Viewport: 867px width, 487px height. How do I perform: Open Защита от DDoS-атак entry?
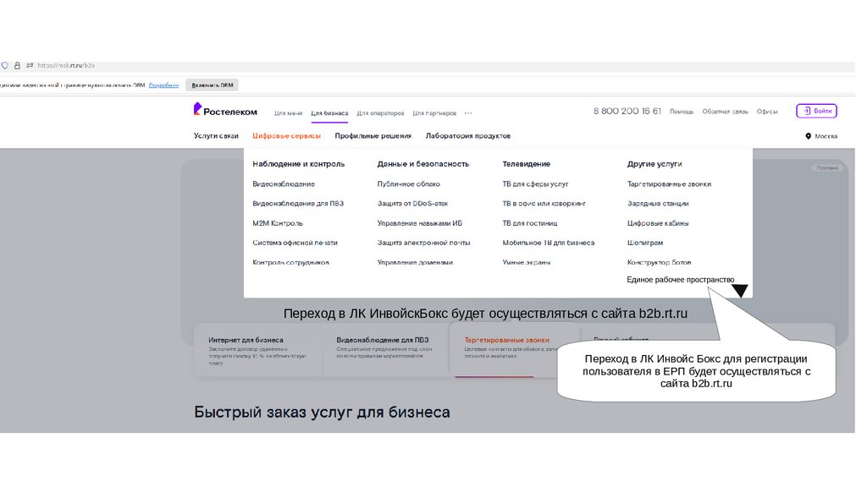(x=412, y=203)
